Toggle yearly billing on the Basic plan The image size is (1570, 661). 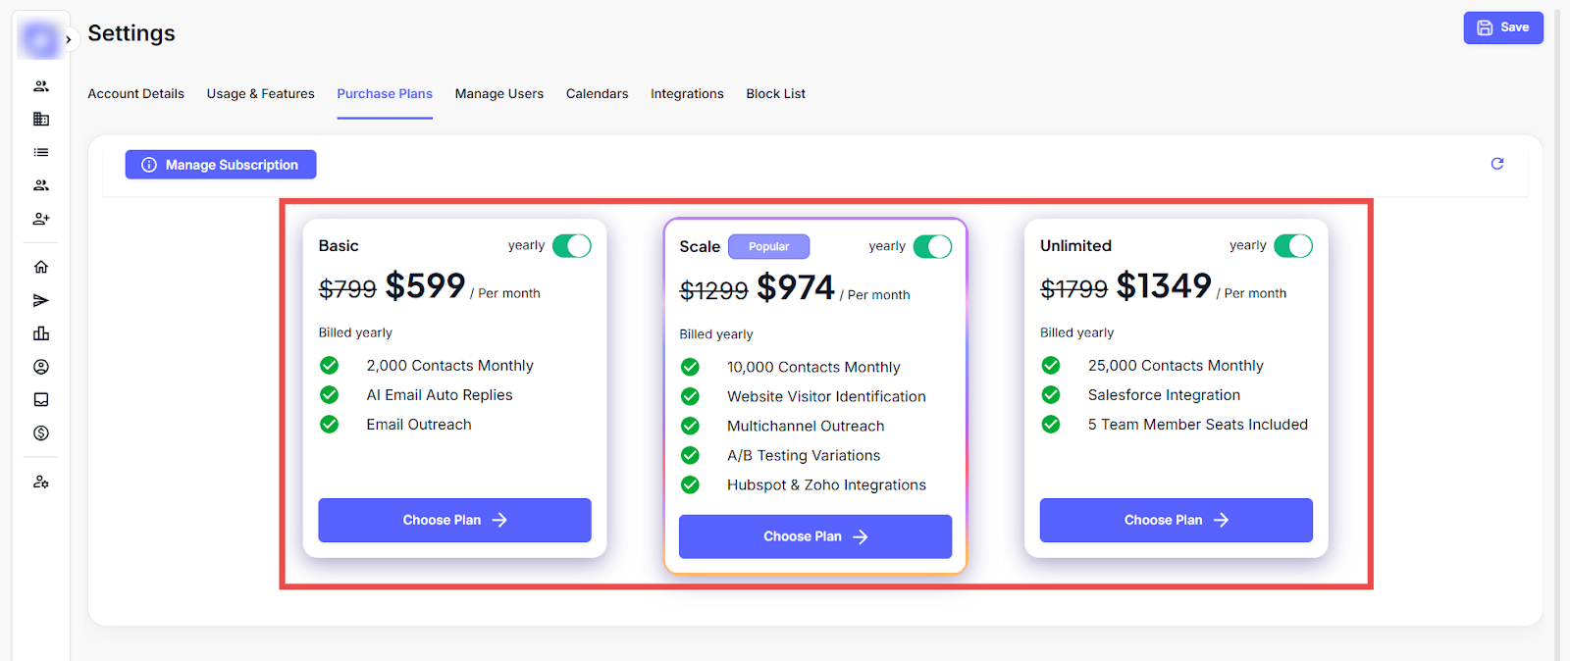click(x=571, y=246)
